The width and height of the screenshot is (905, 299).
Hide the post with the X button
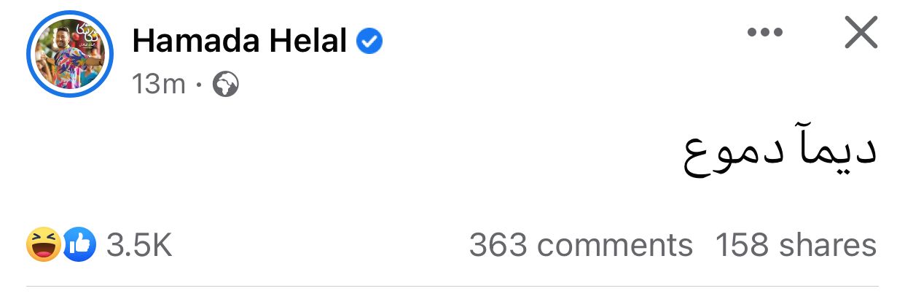click(861, 34)
